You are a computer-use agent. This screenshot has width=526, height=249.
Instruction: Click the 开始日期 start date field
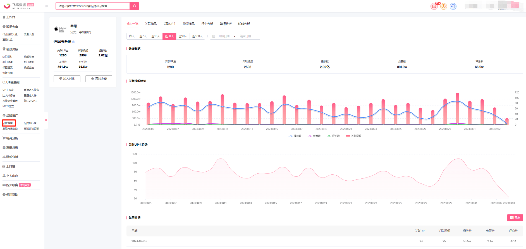click(224, 36)
